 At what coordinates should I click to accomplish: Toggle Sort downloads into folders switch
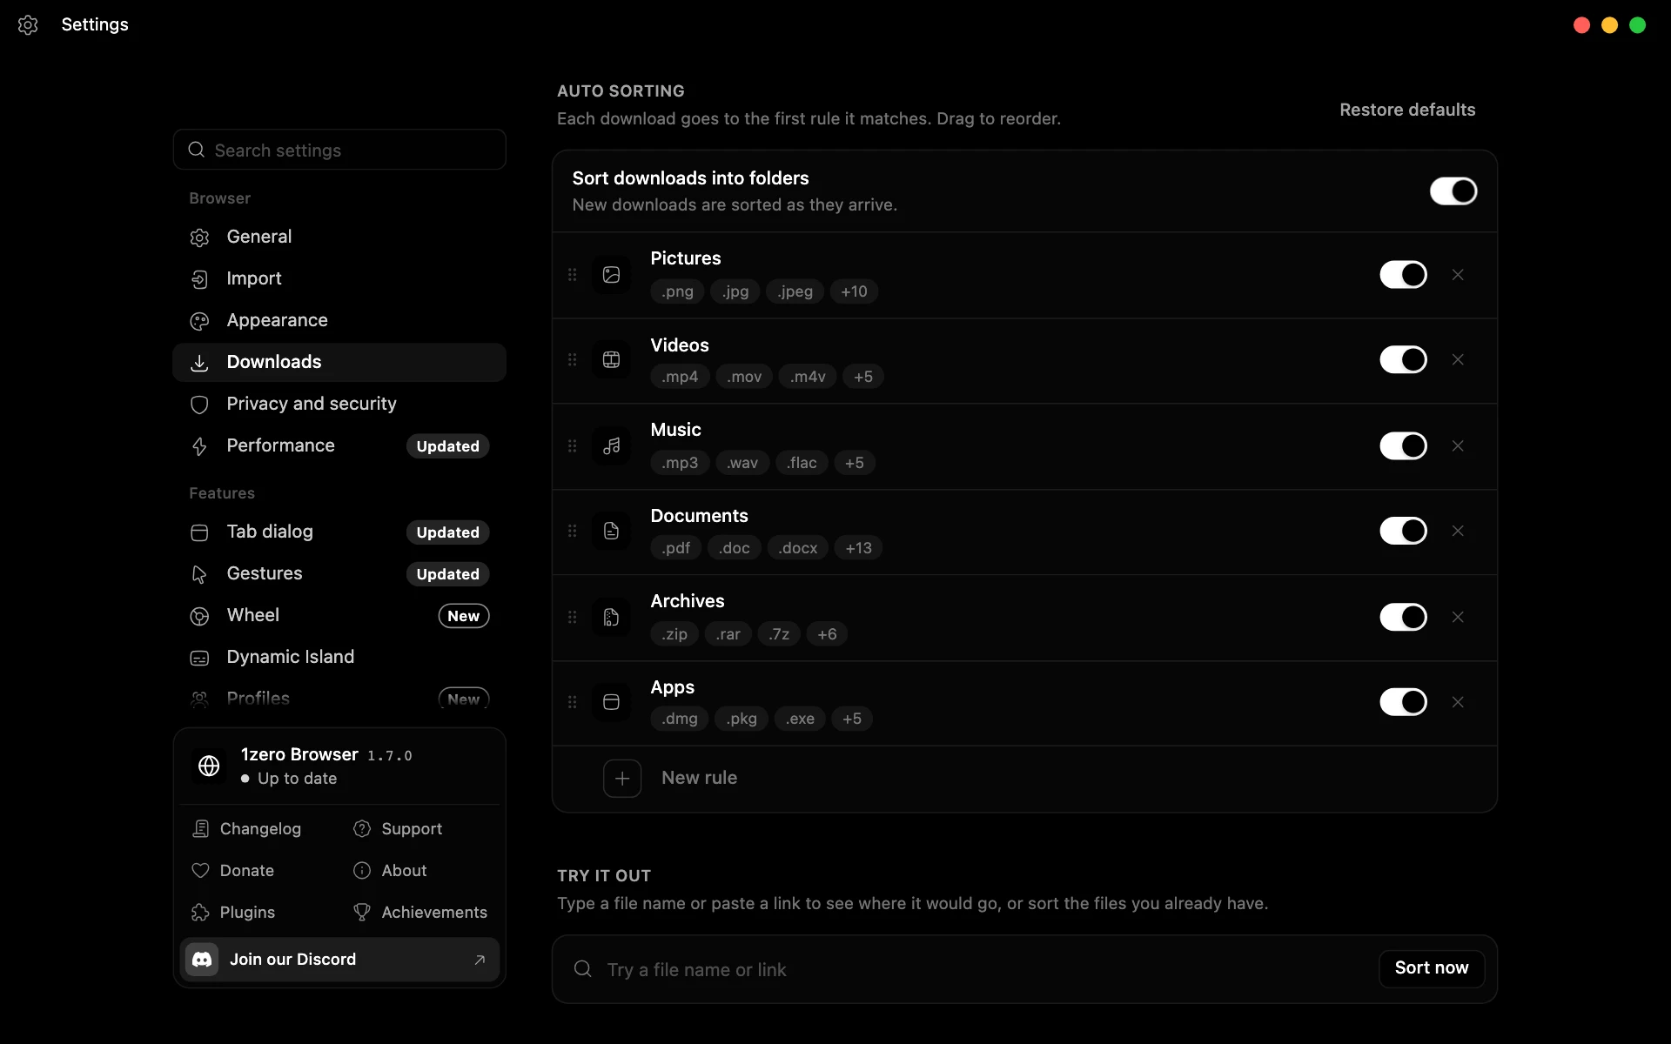pos(1453,191)
